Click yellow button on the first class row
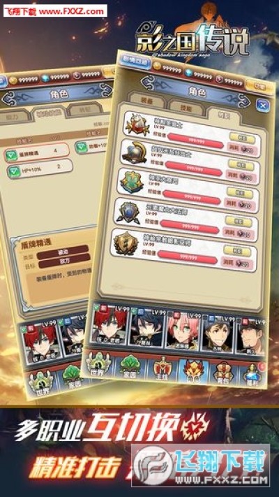 pyautogui.click(x=242, y=138)
